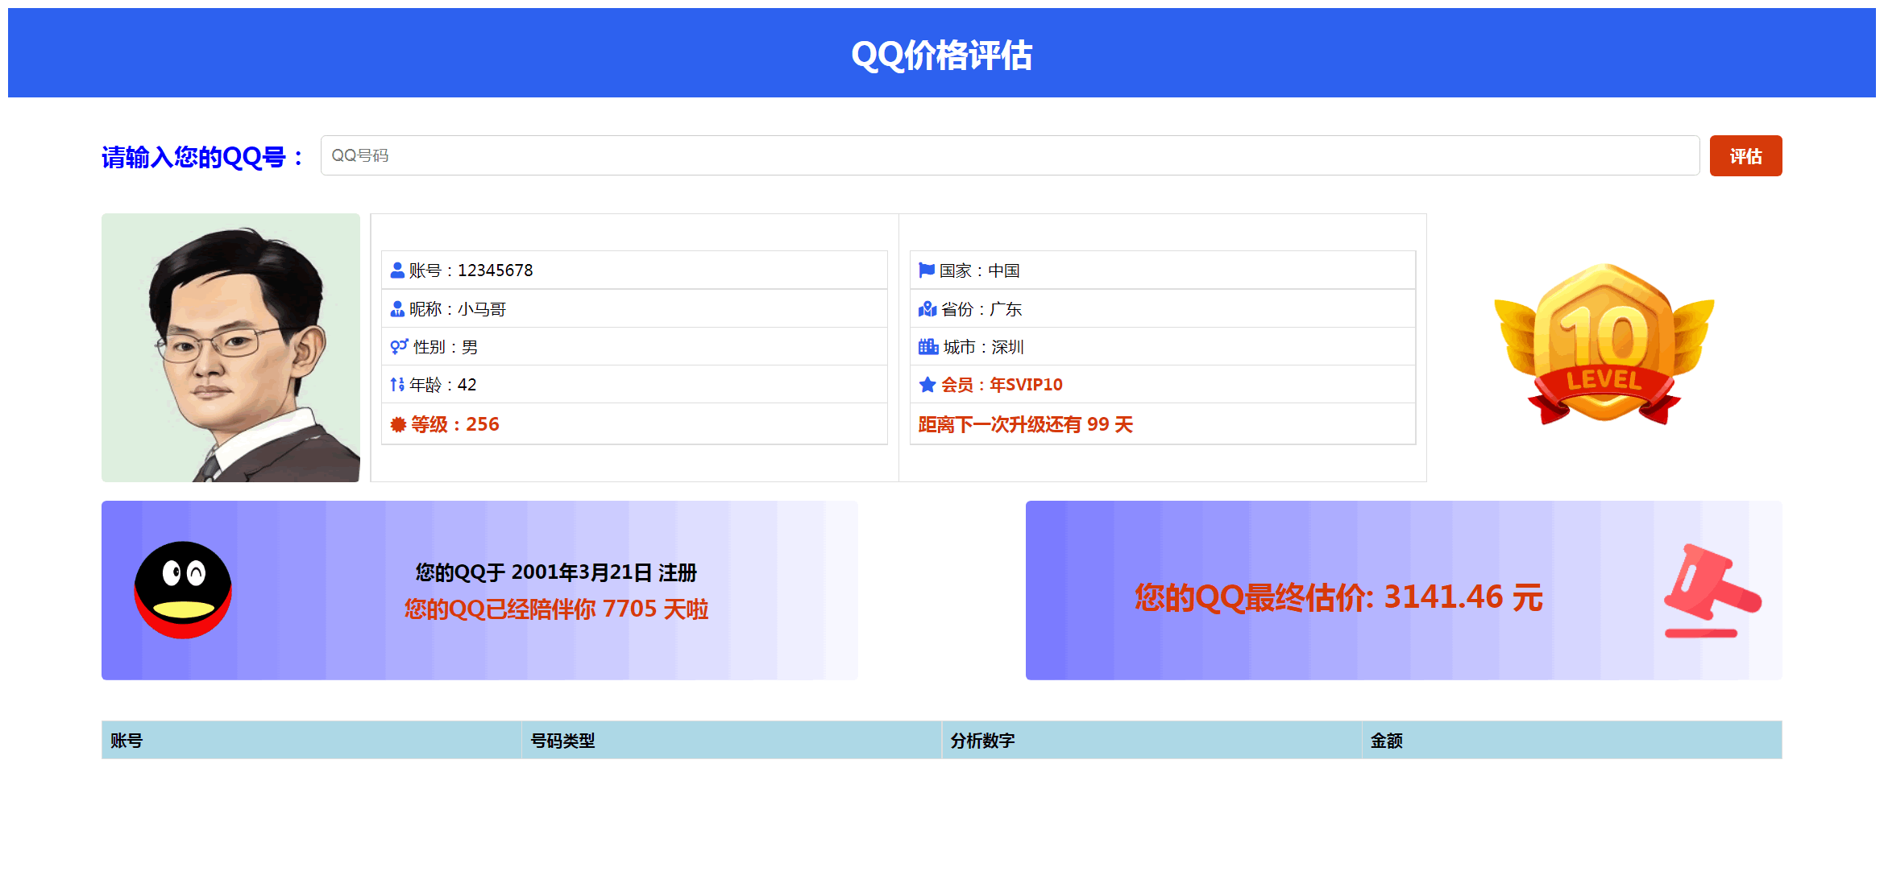Click the badge icon beside 等级
The width and height of the screenshot is (1884, 896).
[398, 424]
